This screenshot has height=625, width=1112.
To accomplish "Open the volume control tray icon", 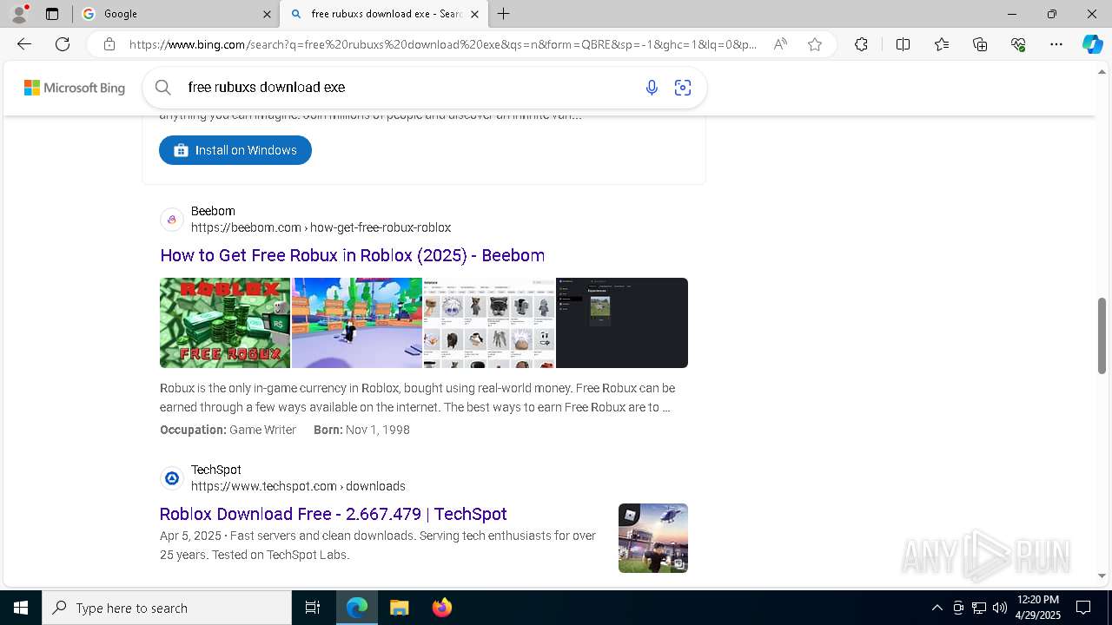I will click(x=999, y=608).
